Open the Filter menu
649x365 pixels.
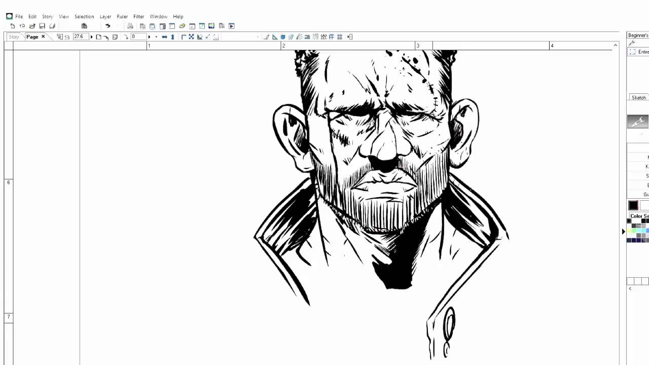(x=138, y=16)
